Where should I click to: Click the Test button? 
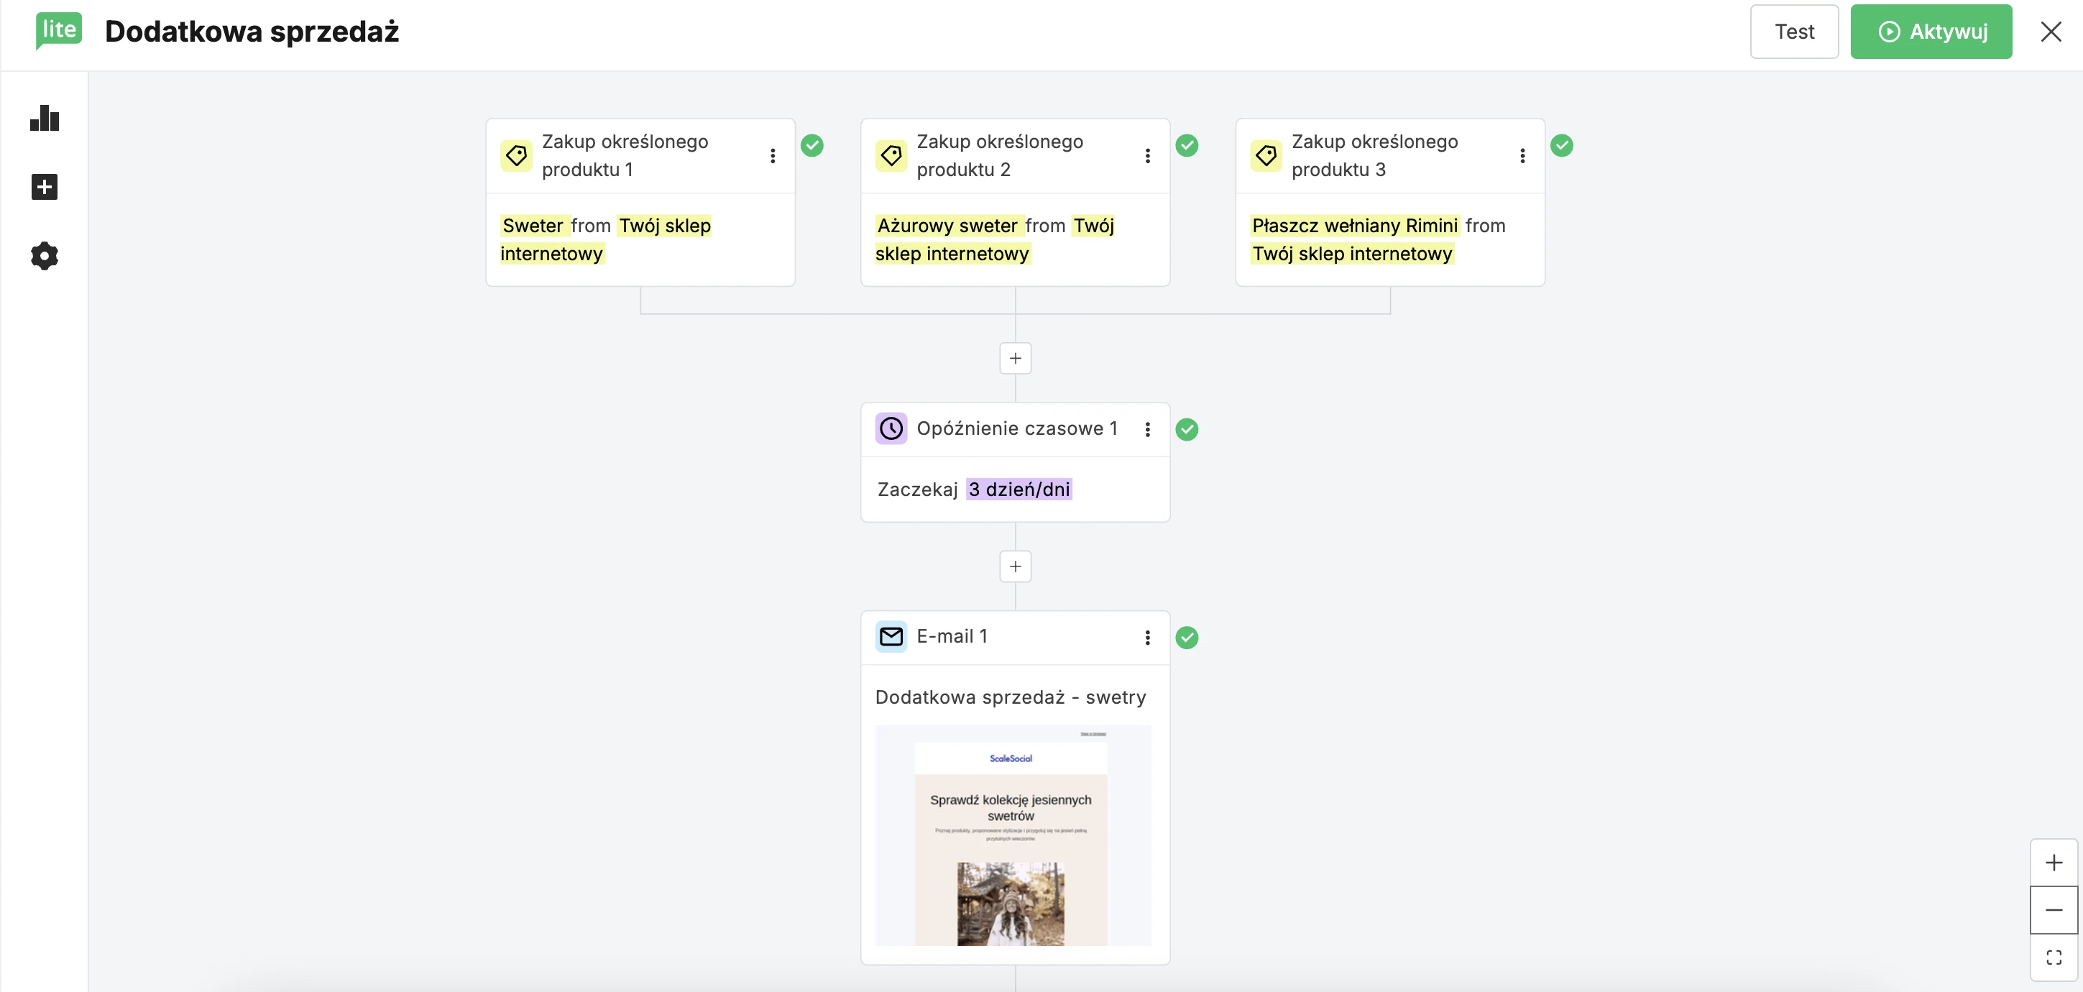pyautogui.click(x=1794, y=32)
